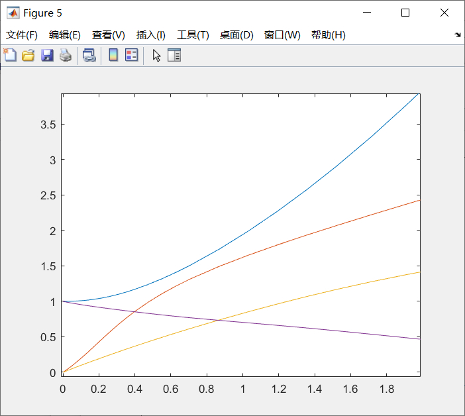
Task: Save the figure with the floppy disk icon
Action: [47, 56]
